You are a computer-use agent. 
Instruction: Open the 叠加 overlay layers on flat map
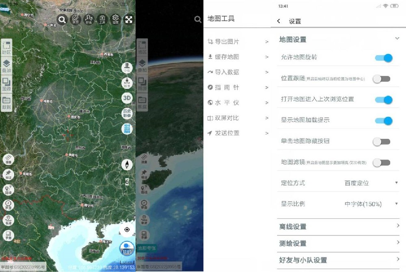[x=6, y=66]
